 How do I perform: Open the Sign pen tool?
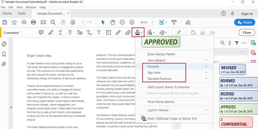[x=188, y=22]
